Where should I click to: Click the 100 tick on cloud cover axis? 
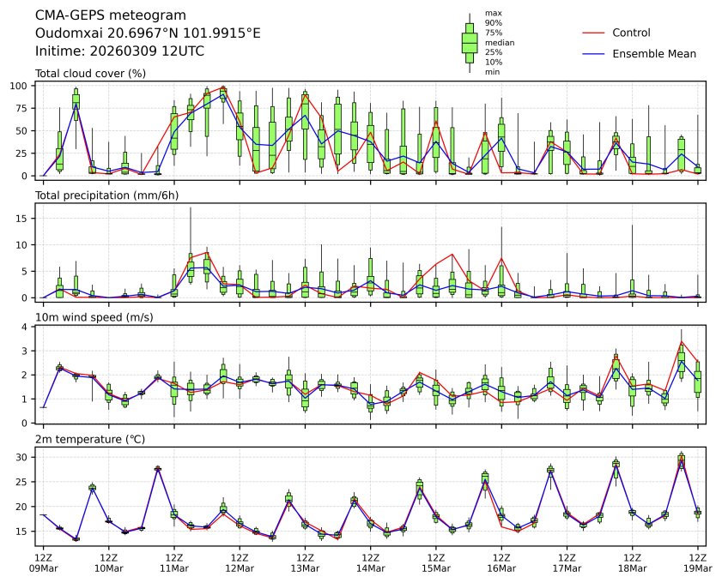(x=21, y=86)
